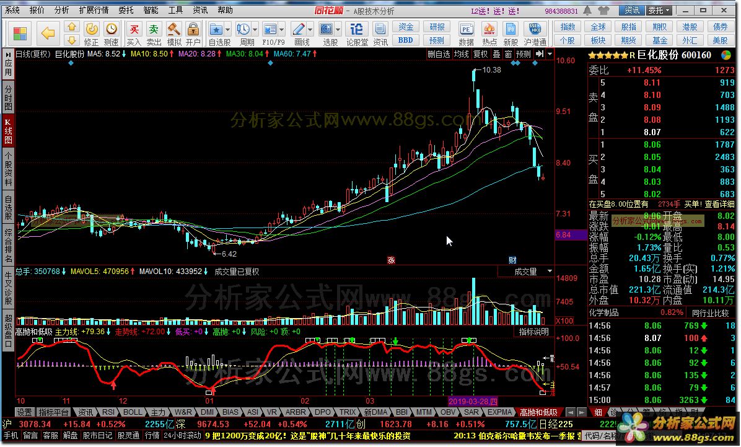The width and height of the screenshot is (741, 447).
Task: Click the 美股 market button
Action: (x=720, y=41)
